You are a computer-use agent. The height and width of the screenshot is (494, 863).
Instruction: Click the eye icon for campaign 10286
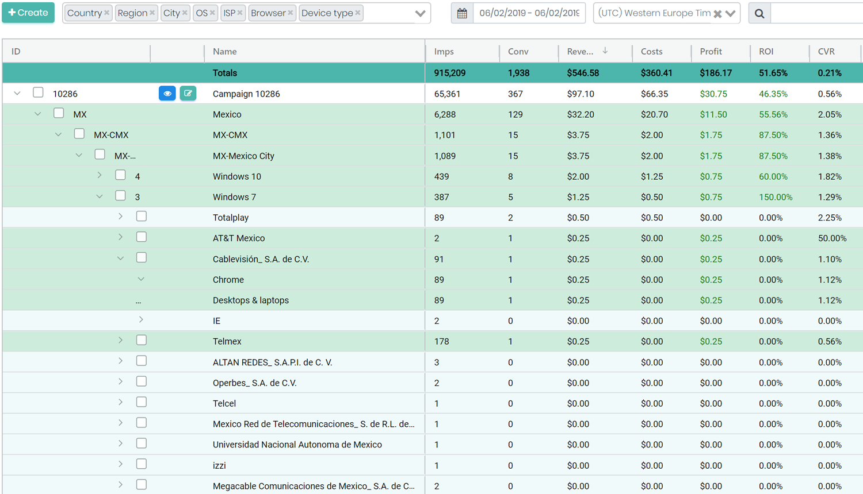point(167,94)
